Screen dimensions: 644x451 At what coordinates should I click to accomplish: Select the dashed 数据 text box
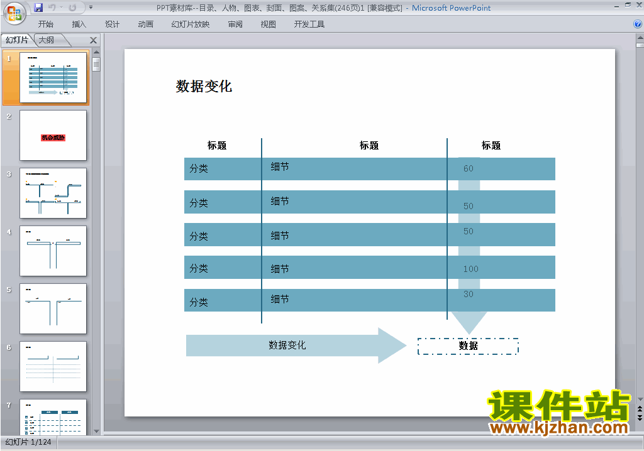(x=468, y=346)
